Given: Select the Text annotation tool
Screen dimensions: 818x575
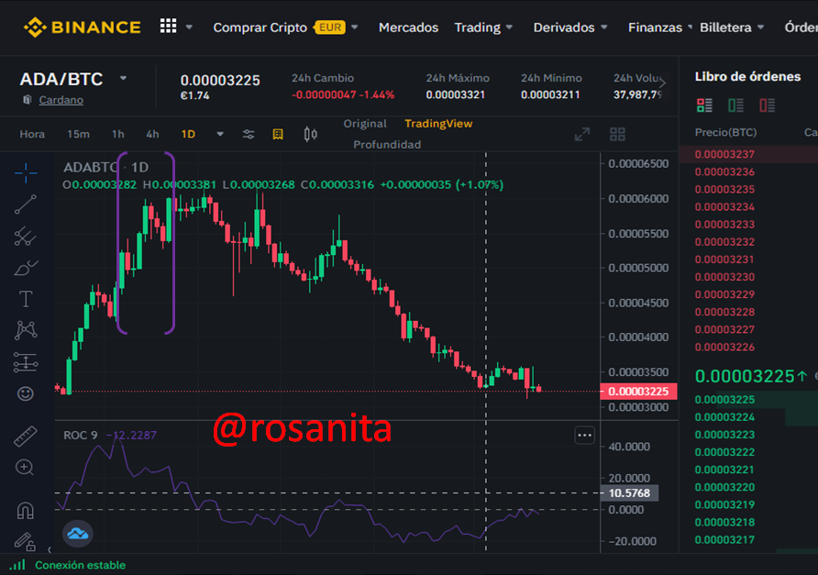Looking at the screenshot, I should coord(26,299).
